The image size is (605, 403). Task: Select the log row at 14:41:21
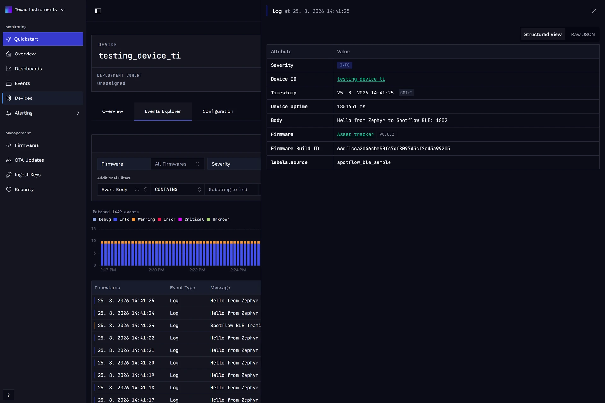coord(176,350)
